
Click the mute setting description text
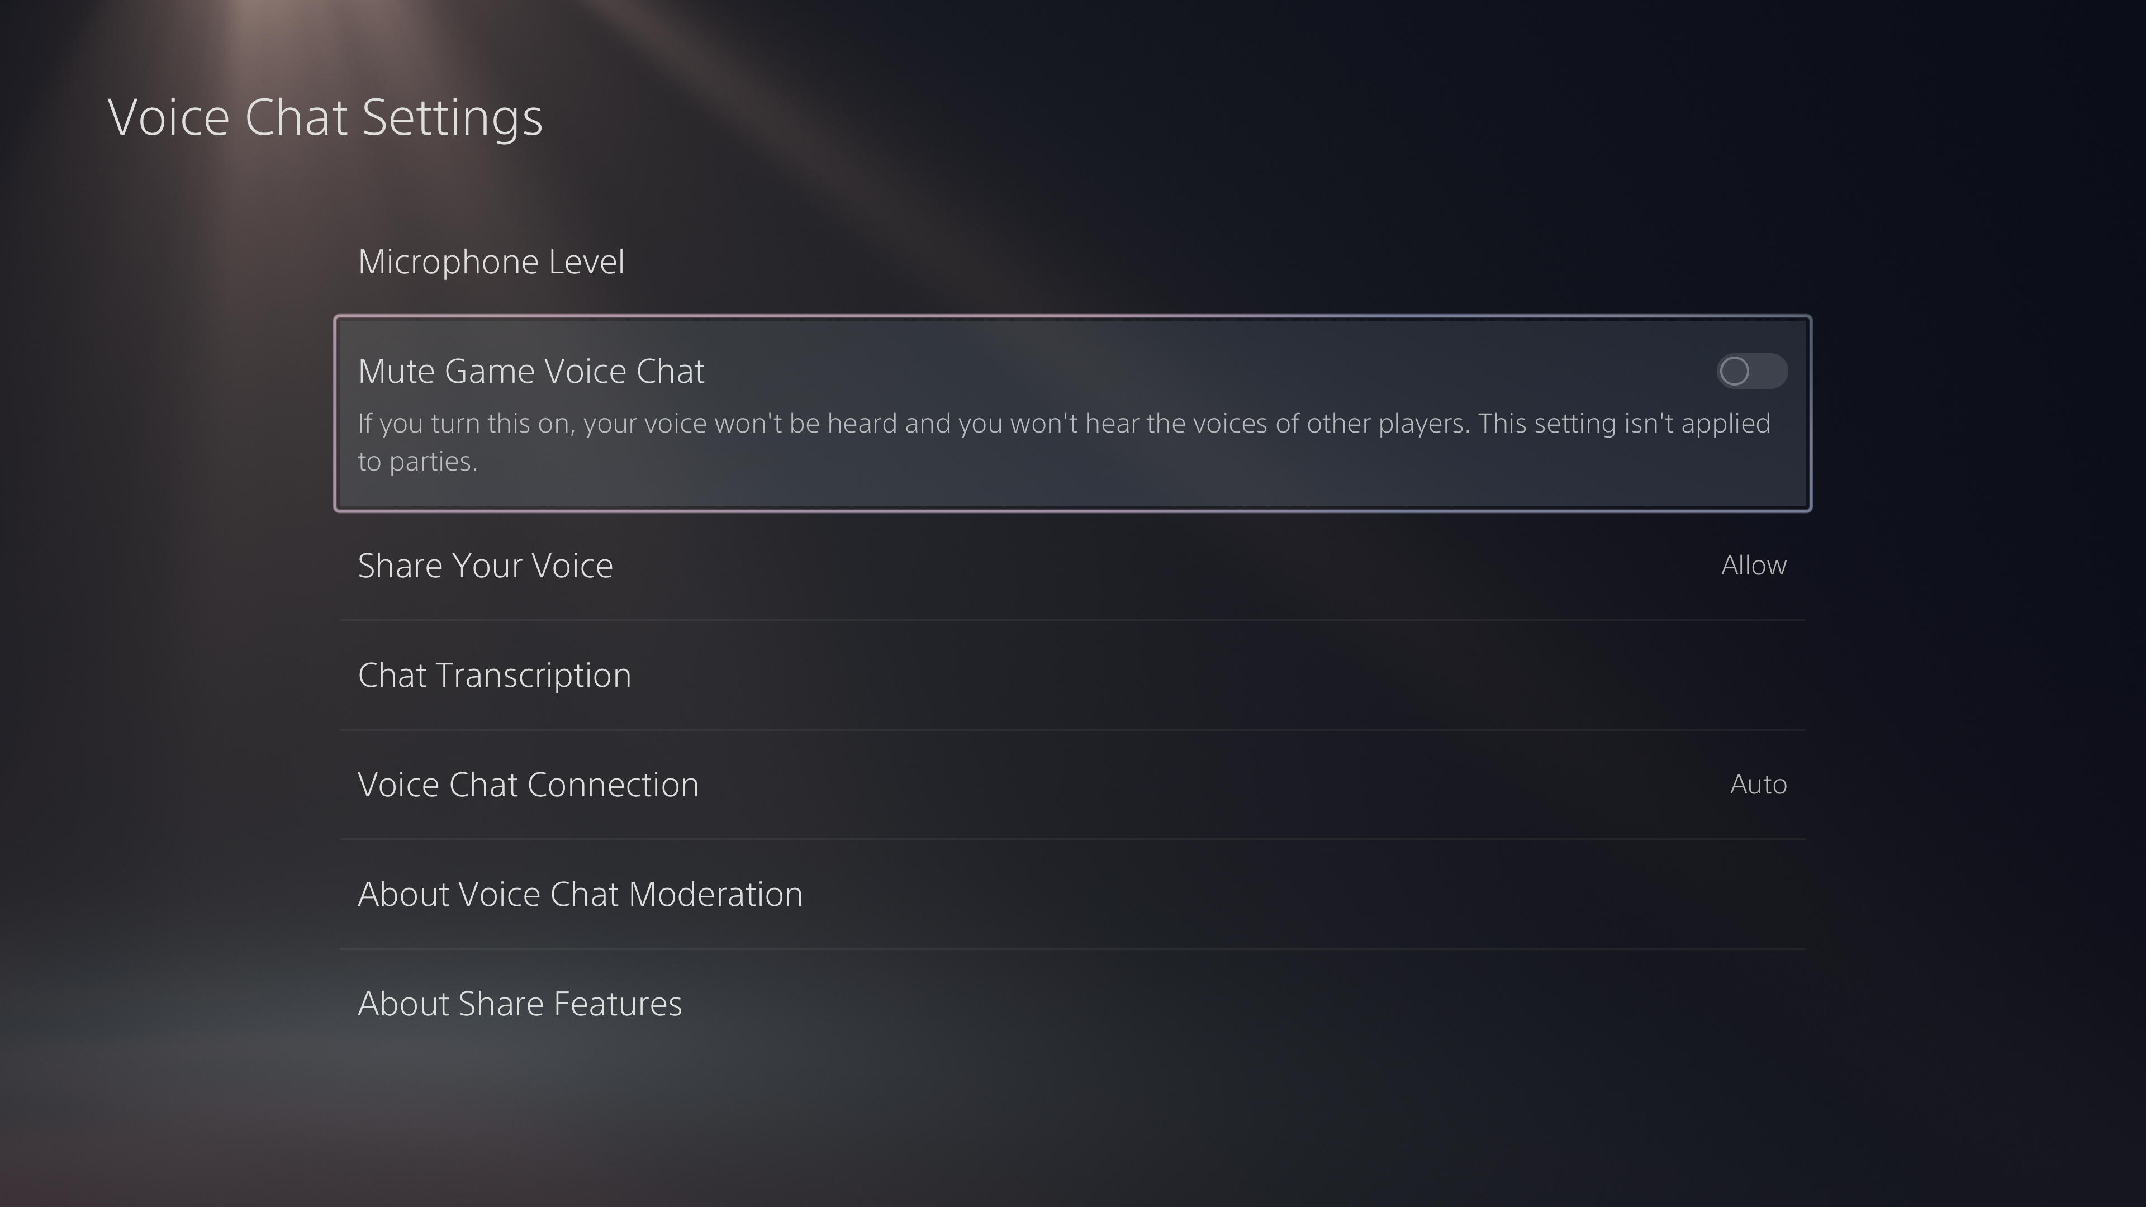1064,424
